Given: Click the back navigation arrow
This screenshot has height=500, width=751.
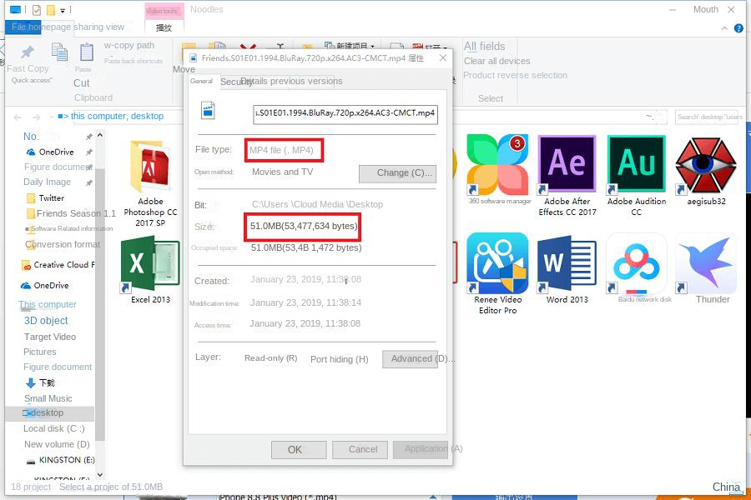Looking at the screenshot, I should [18, 117].
